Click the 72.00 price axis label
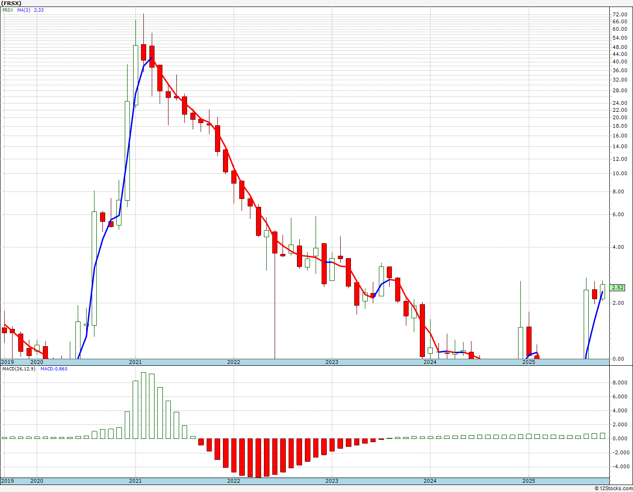The height and width of the screenshot is (492, 633). click(620, 14)
